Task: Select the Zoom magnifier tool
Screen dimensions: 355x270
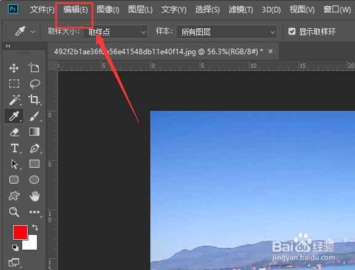Action: click(14, 212)
